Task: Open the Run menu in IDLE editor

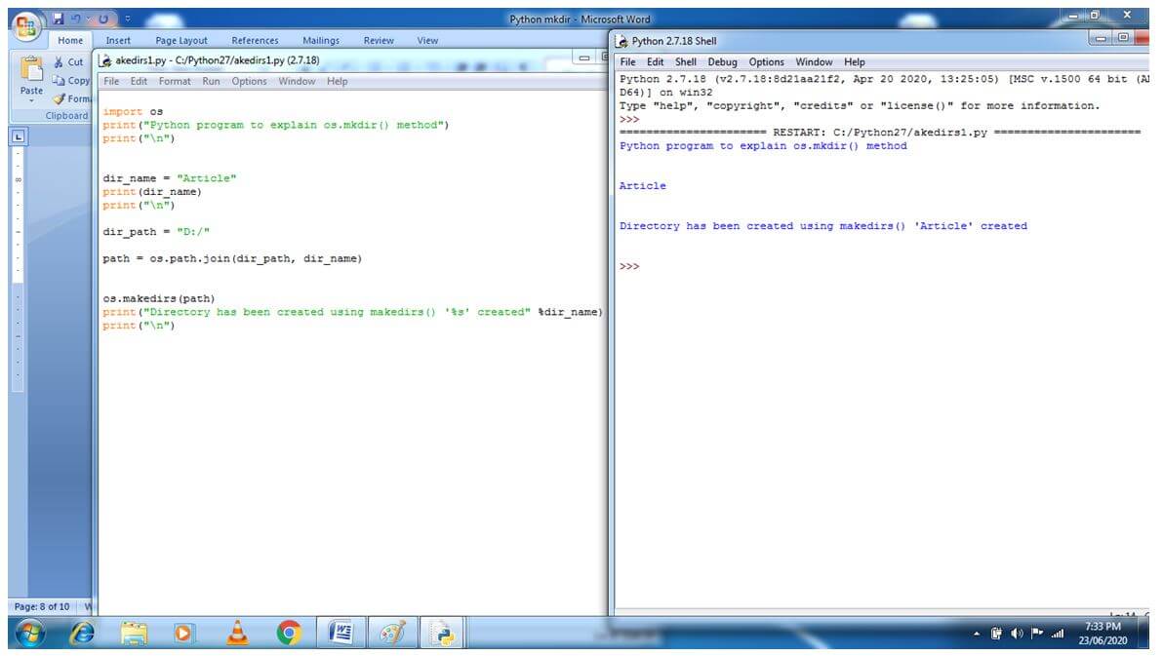Action: (211, 82)
